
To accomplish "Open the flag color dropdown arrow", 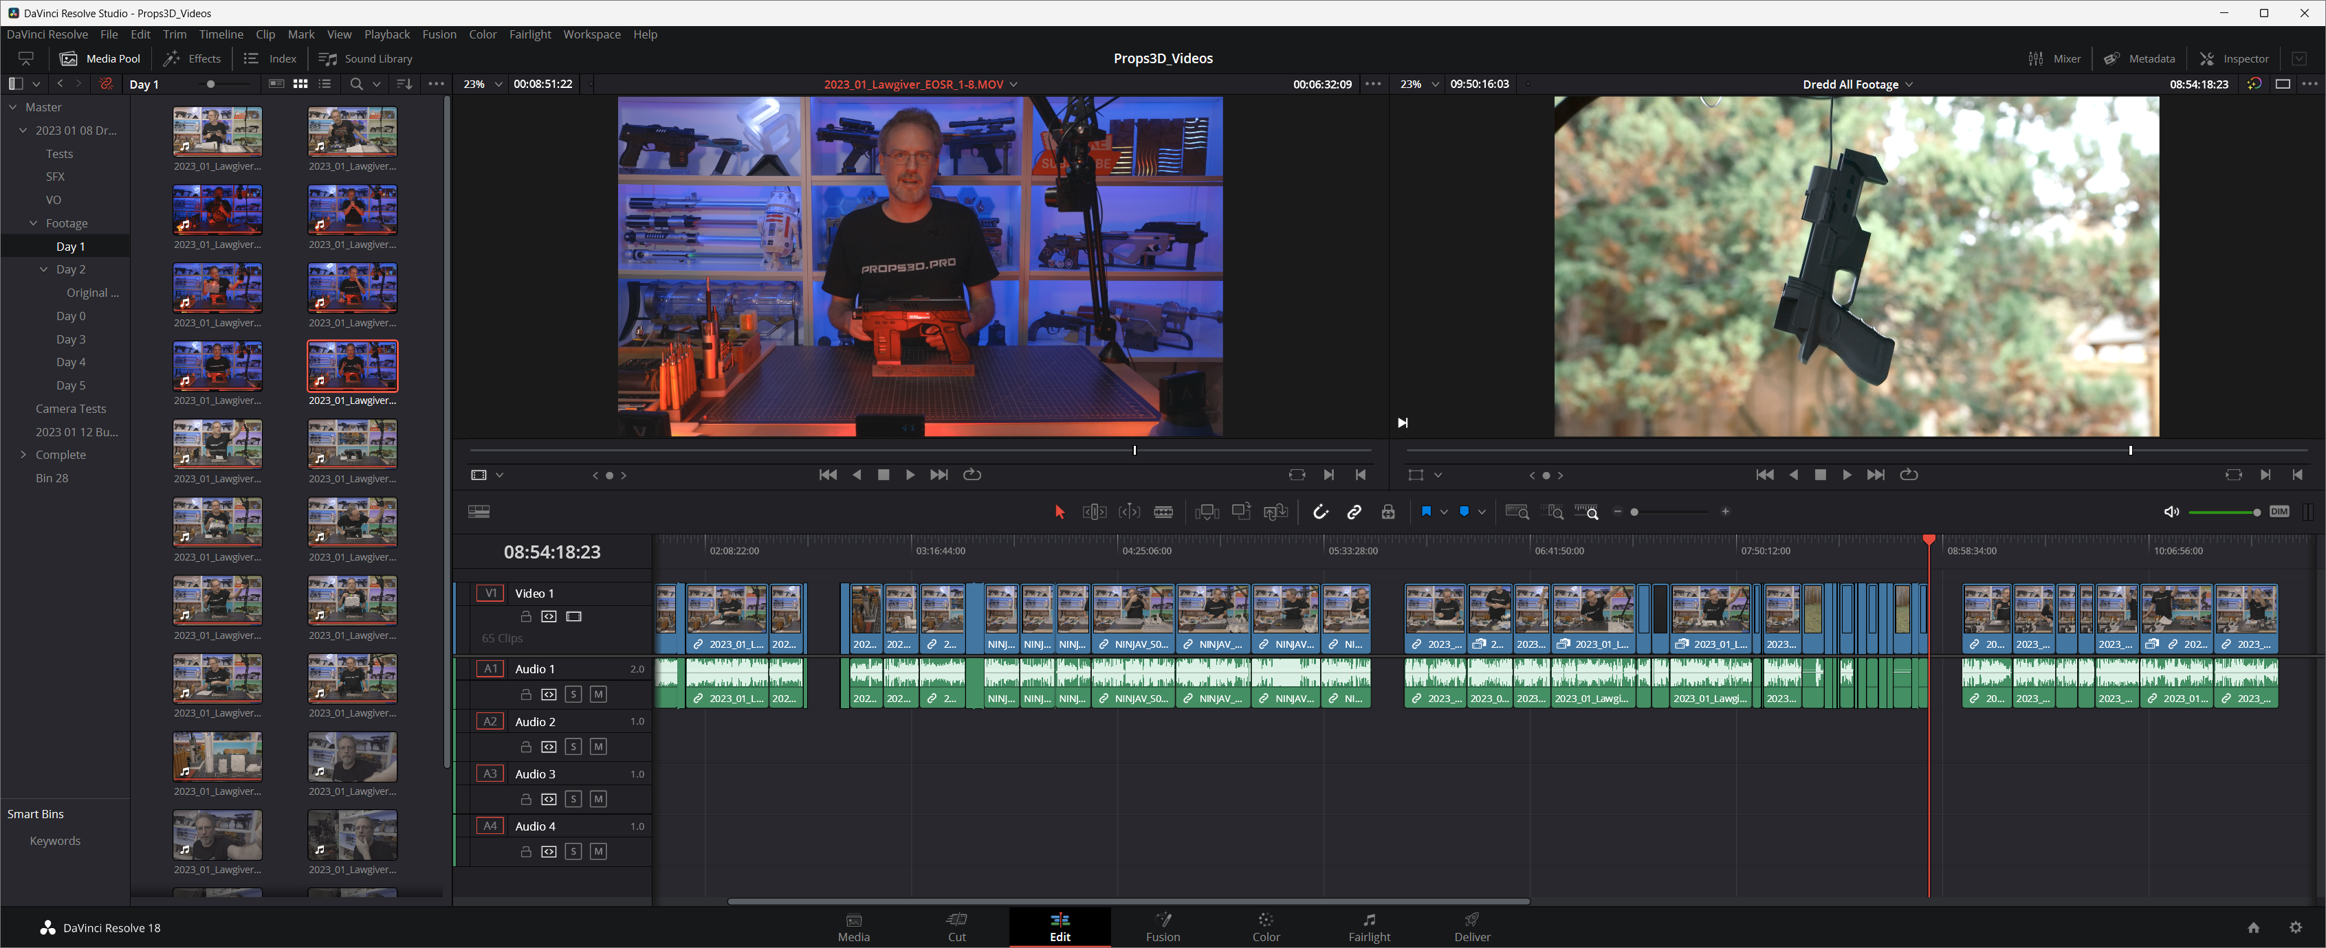I will click(x=1445, y=512).
